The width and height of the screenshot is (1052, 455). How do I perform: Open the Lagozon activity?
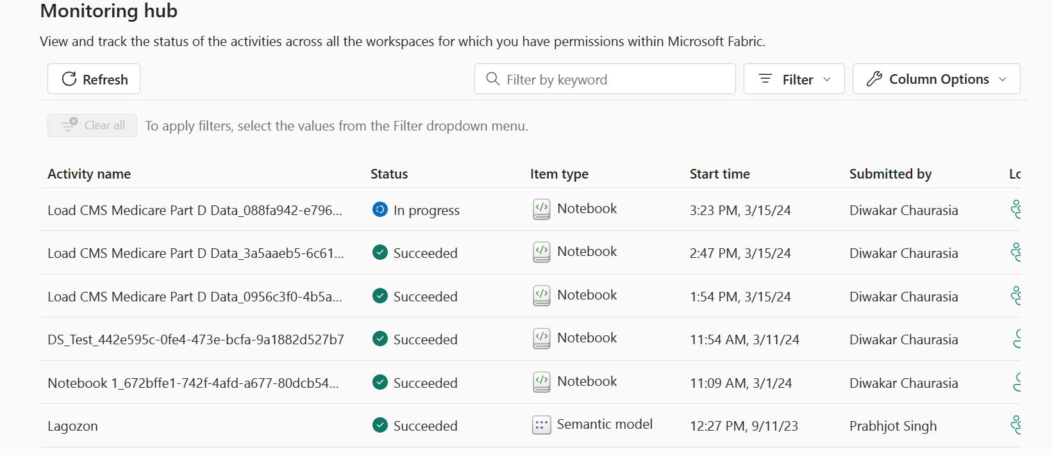72,426
